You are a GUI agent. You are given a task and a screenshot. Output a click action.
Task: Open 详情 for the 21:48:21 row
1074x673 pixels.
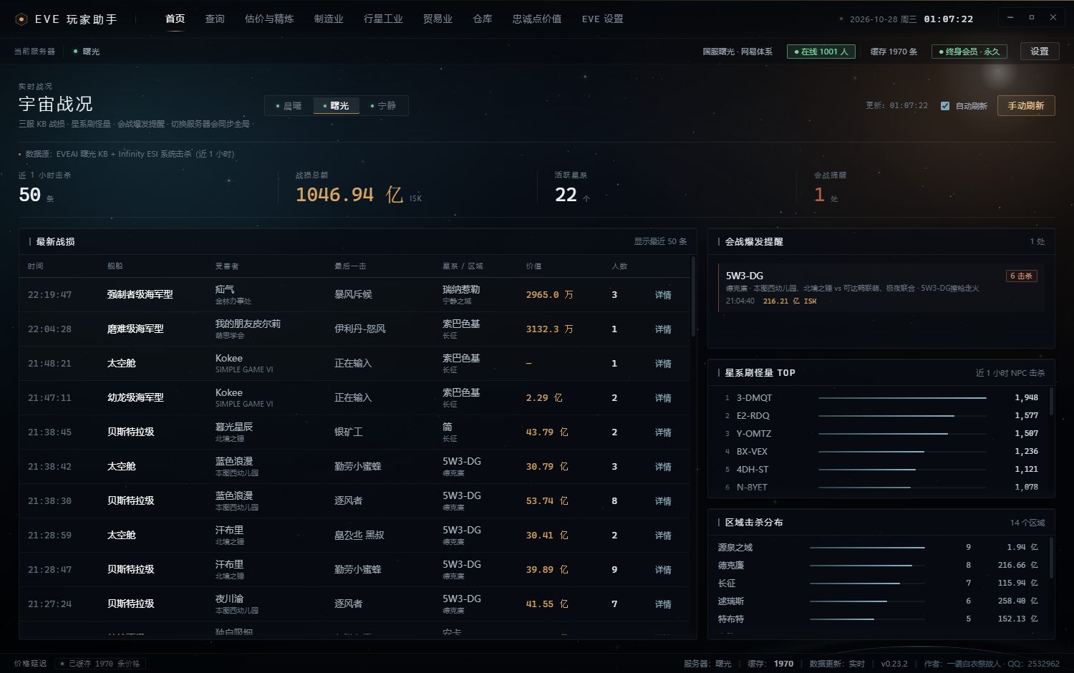pyautogui.click(x=663, y=364)
